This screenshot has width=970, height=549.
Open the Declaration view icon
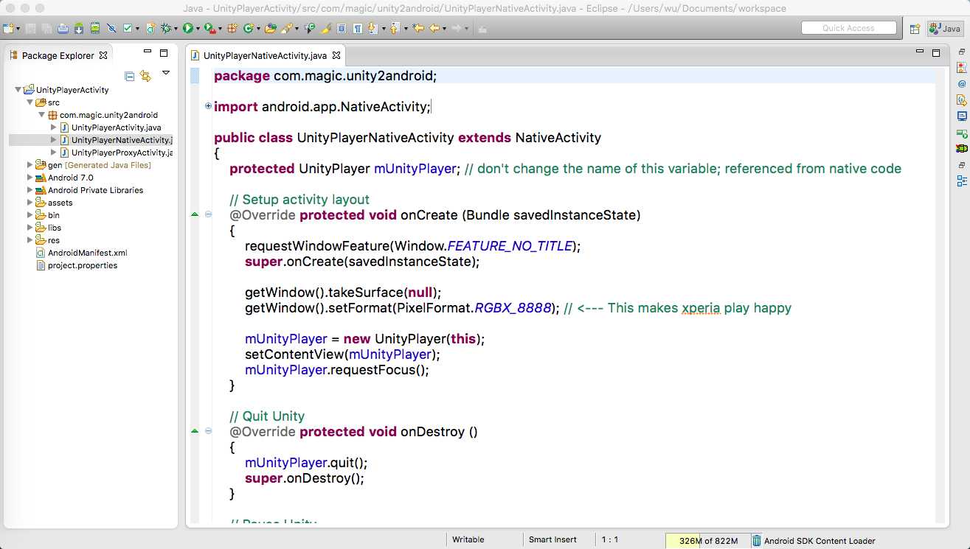962,99
